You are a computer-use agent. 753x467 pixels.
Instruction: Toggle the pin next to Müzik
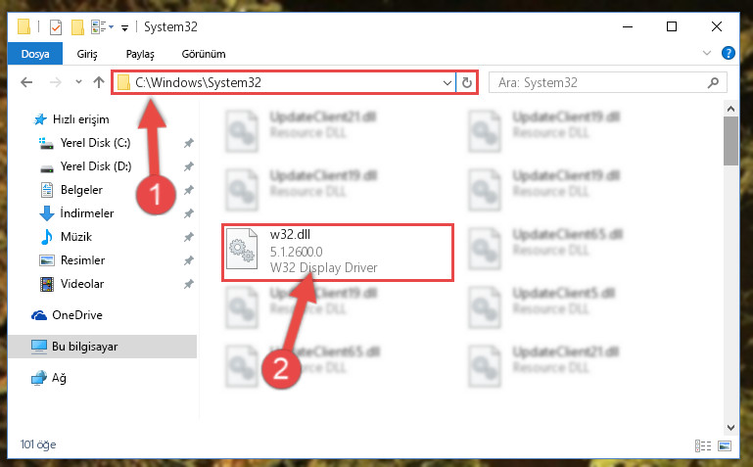pos(189,237)
